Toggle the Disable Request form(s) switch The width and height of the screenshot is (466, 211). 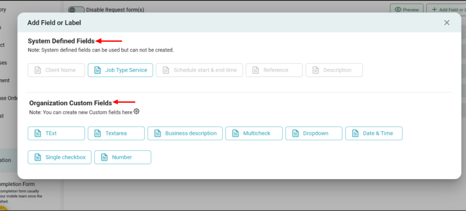(76, 10)
